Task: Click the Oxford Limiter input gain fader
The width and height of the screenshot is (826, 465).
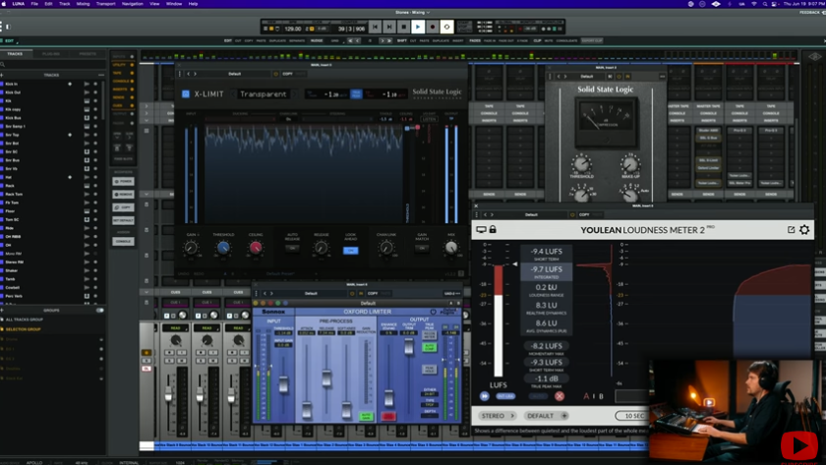Action: (x=283, y=384)
